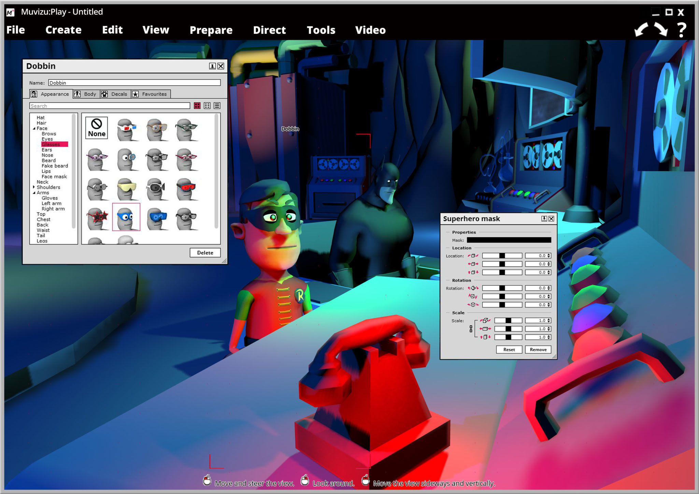The height and width of the screenshot is (494, 699).
Task: Collapse the Face tree node
Action: (34, 129)
